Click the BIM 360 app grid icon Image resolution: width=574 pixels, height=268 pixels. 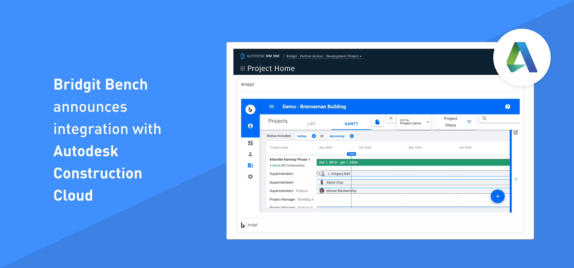[242, 69]
